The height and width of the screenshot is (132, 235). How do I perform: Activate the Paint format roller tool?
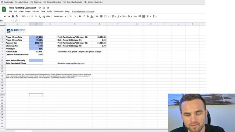tap(17, 16)
